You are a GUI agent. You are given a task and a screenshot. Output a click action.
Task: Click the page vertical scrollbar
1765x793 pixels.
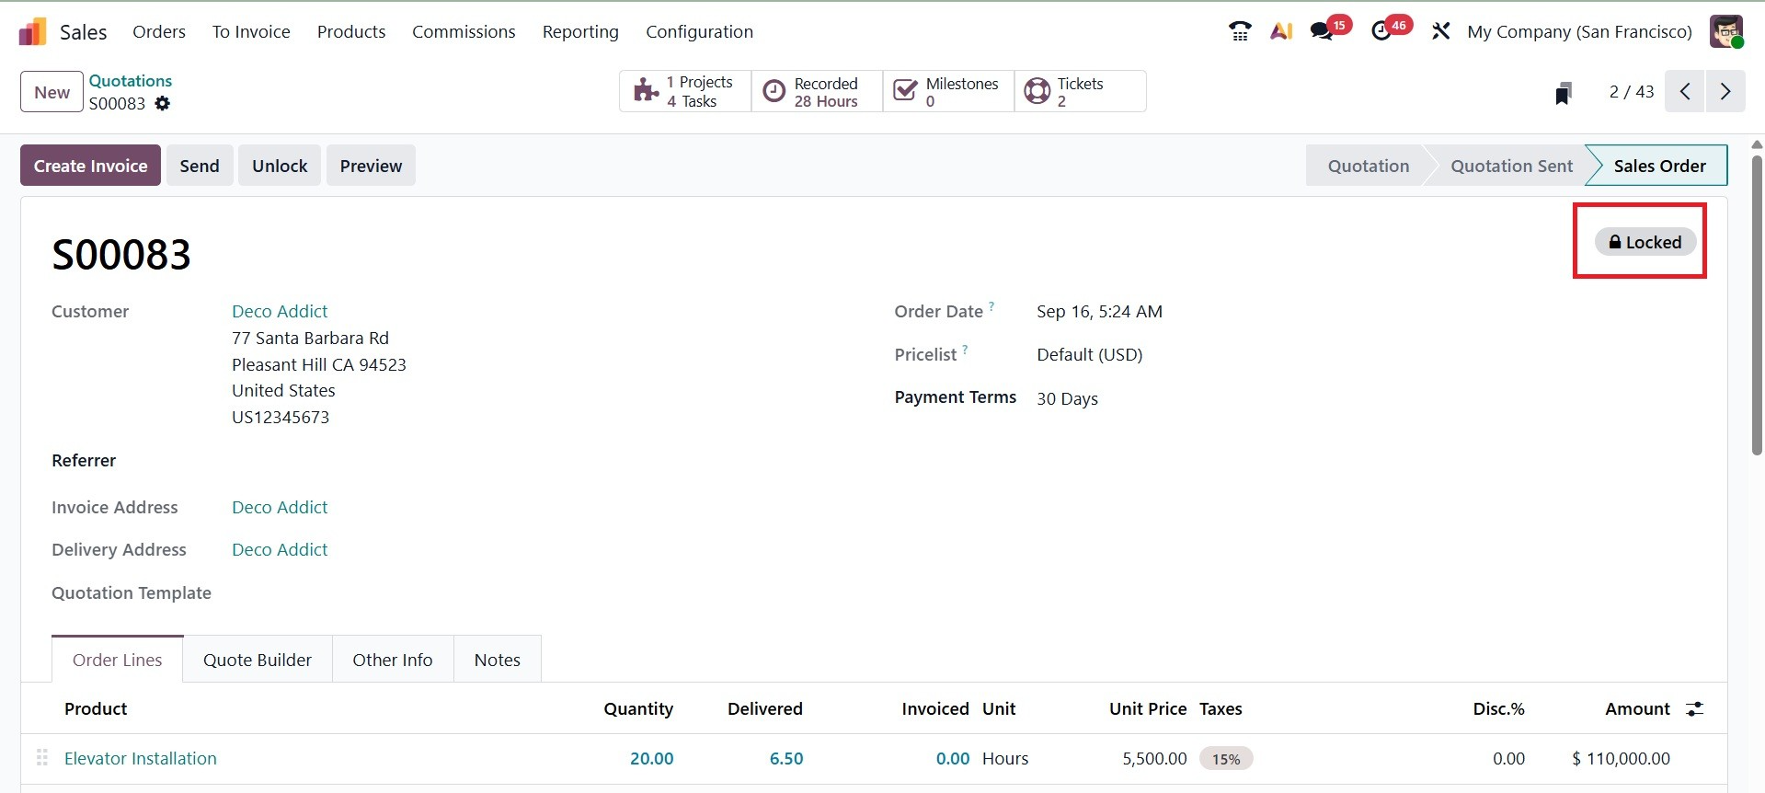click(1757, 305)
